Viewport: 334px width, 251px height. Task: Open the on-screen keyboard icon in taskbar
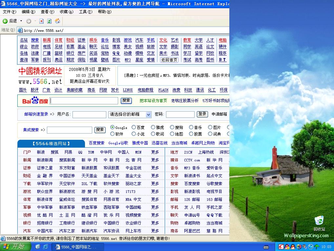[266, 247]
